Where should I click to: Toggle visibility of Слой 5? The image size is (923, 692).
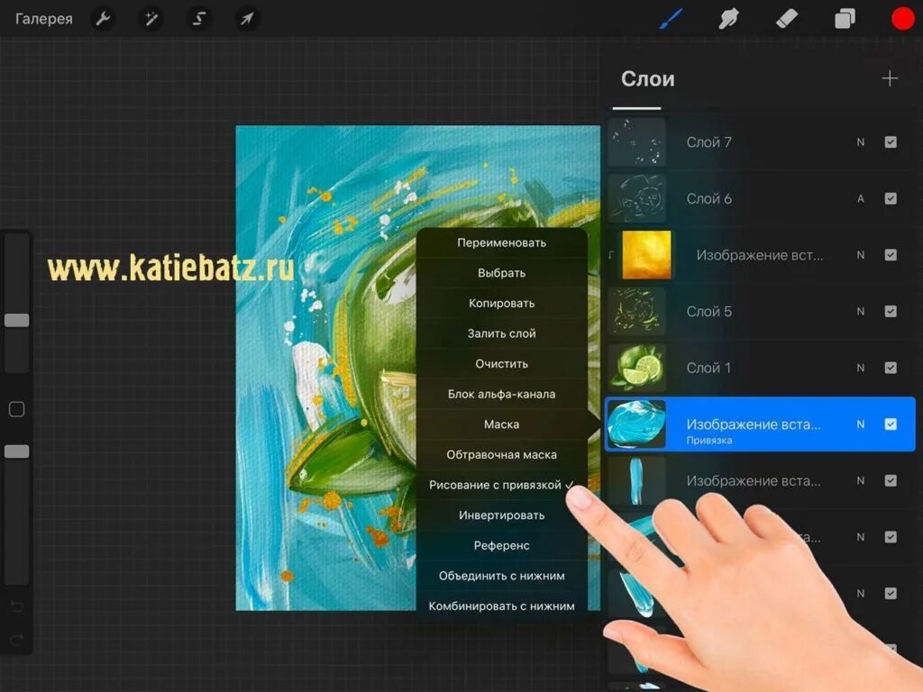891,311
